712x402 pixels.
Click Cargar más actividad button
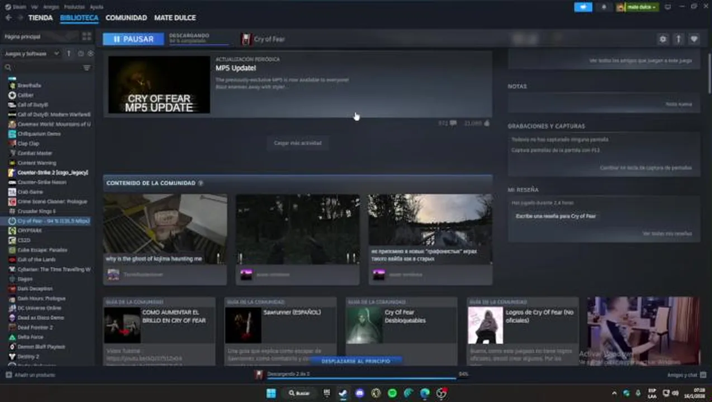(x=297, y=143)
